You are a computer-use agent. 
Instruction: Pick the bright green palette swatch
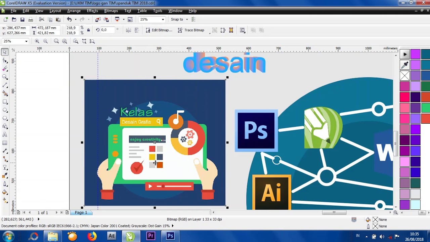pos(426,108)
